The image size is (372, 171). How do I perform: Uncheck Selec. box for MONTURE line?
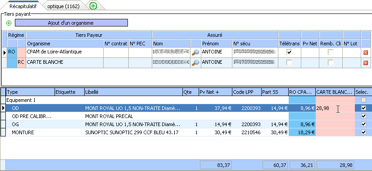[363, 132]
